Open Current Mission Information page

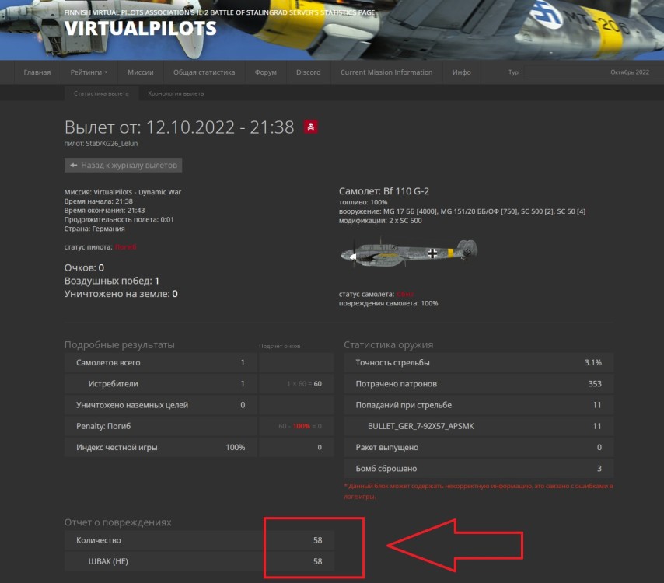click(x=386, y=72)
